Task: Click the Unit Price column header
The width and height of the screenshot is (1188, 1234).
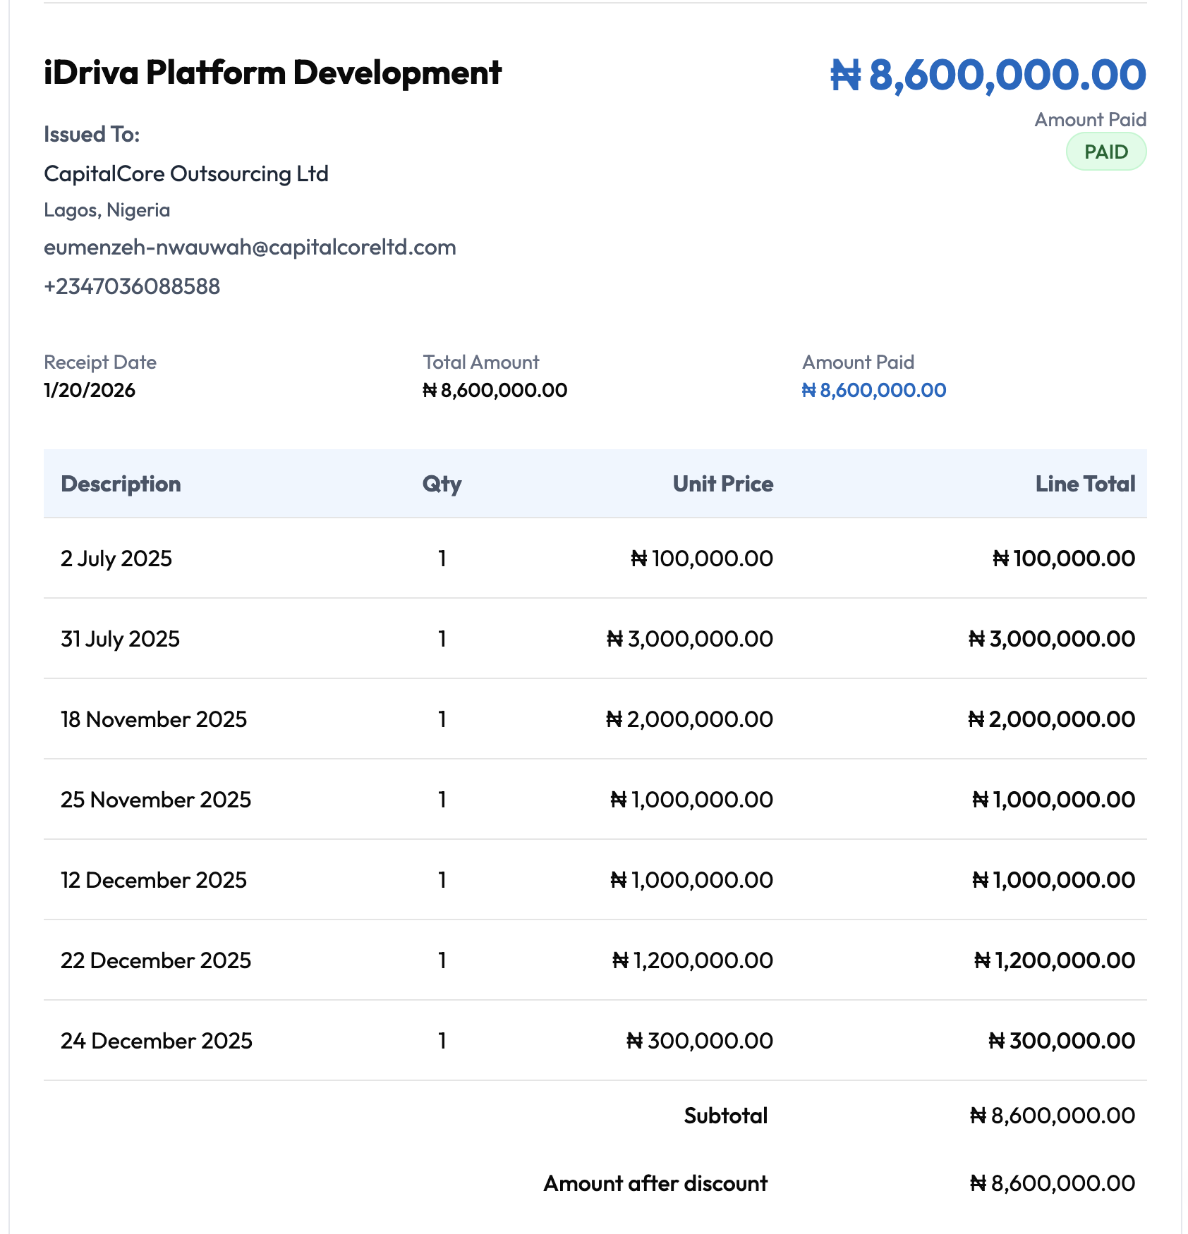Action: (x=722, y=484)
